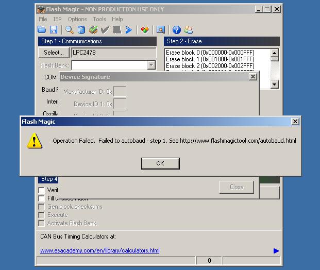Click the Manufacturer ID field
Viewport: 320px width, 270px height.
pyautogui.click(x=120, y=91)
